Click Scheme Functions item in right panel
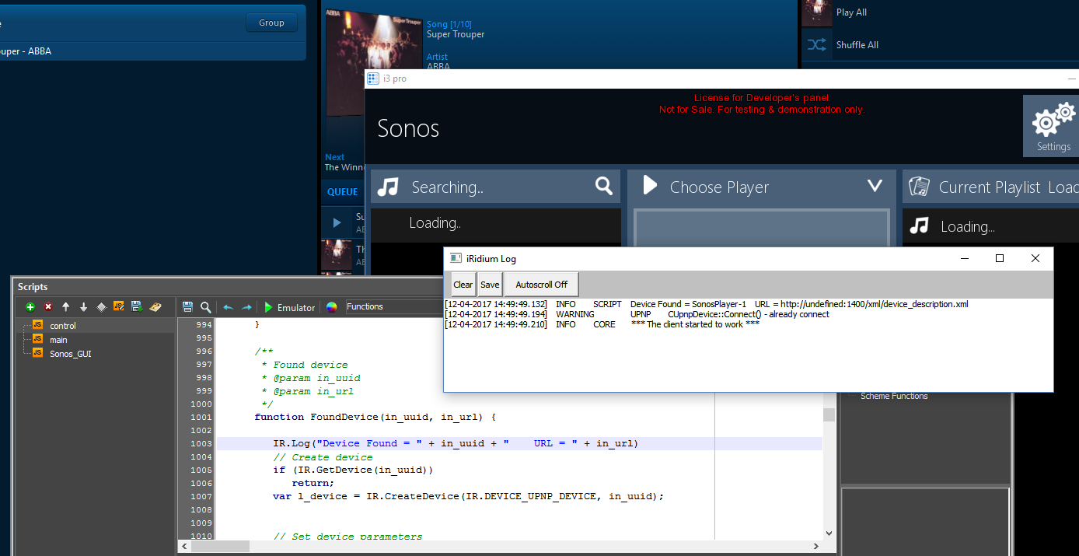1079x556 pixels. point(894,396)
